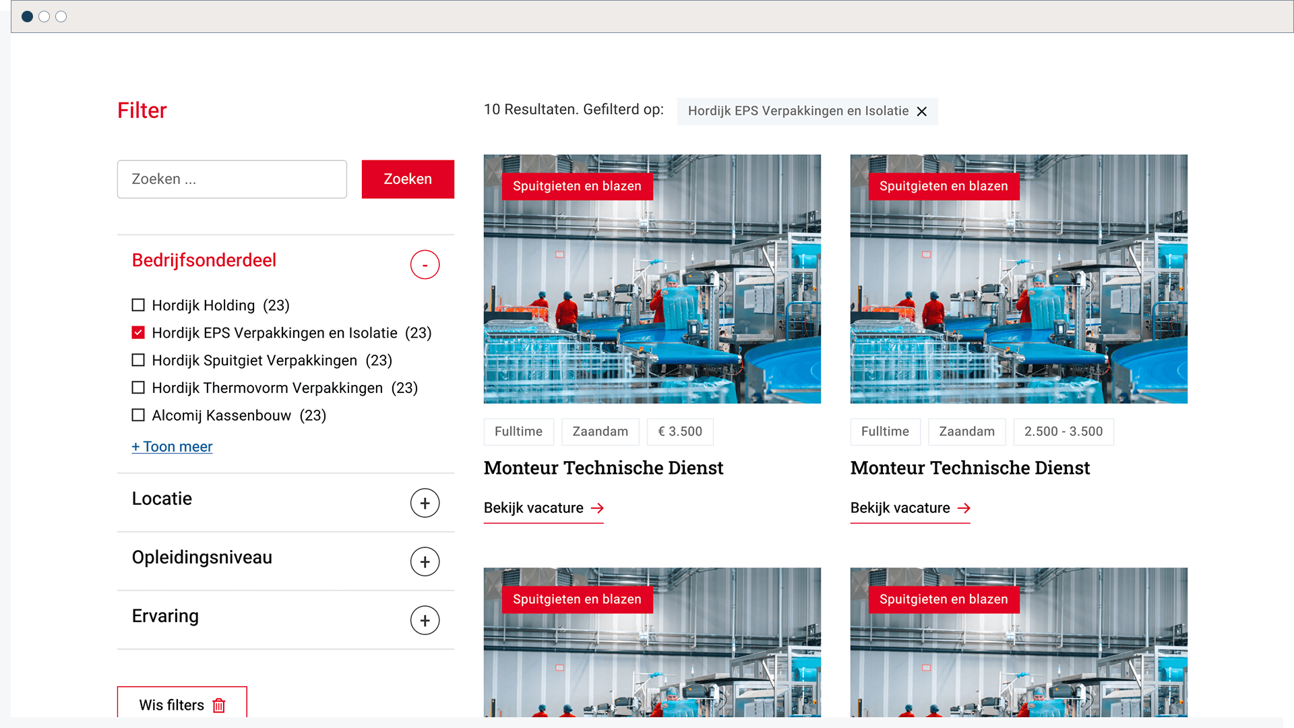1294x728 pixels.
Task: Click the minus icon beside Bedrijfsonderdeel
Action: click(425, 264)
